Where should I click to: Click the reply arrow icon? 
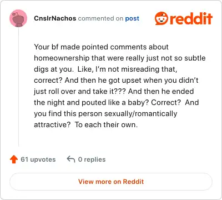(x=71, y=159)
